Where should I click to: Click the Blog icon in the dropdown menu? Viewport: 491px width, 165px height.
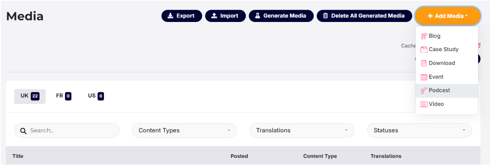point(424,36)
